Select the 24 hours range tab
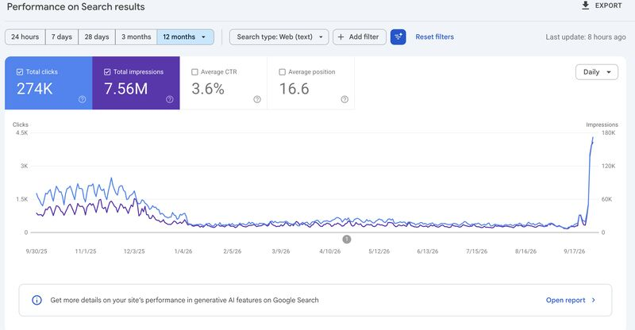635x330 pixels. [x=25, y=36]
